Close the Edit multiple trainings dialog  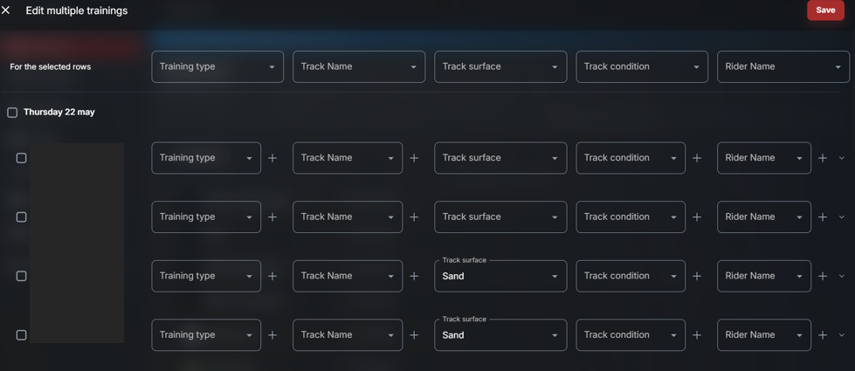[5, 10]
